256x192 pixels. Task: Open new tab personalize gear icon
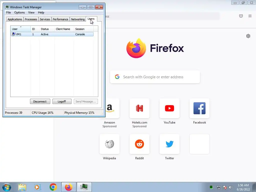pos(248,36)
